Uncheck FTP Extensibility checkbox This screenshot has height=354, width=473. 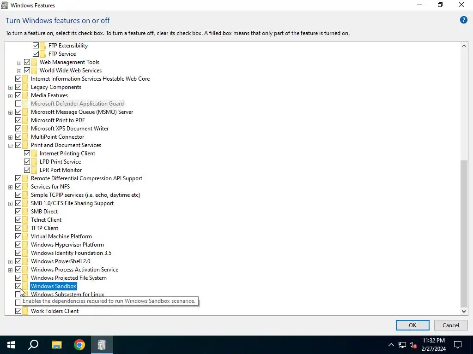[x=36, y=46]
